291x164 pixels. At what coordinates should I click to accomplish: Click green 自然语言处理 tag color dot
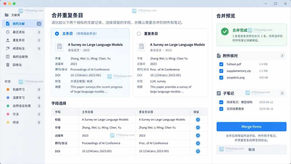tap(8, 106)
